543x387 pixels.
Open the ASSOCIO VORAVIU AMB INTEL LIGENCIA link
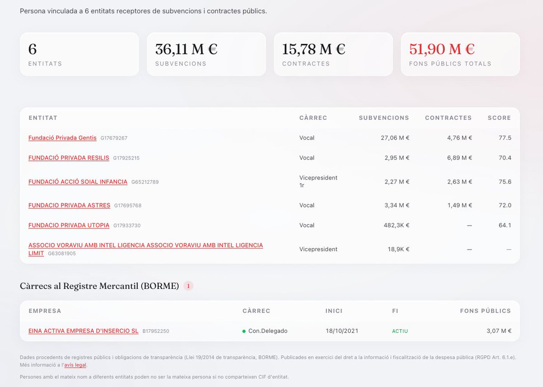point(146,249)
